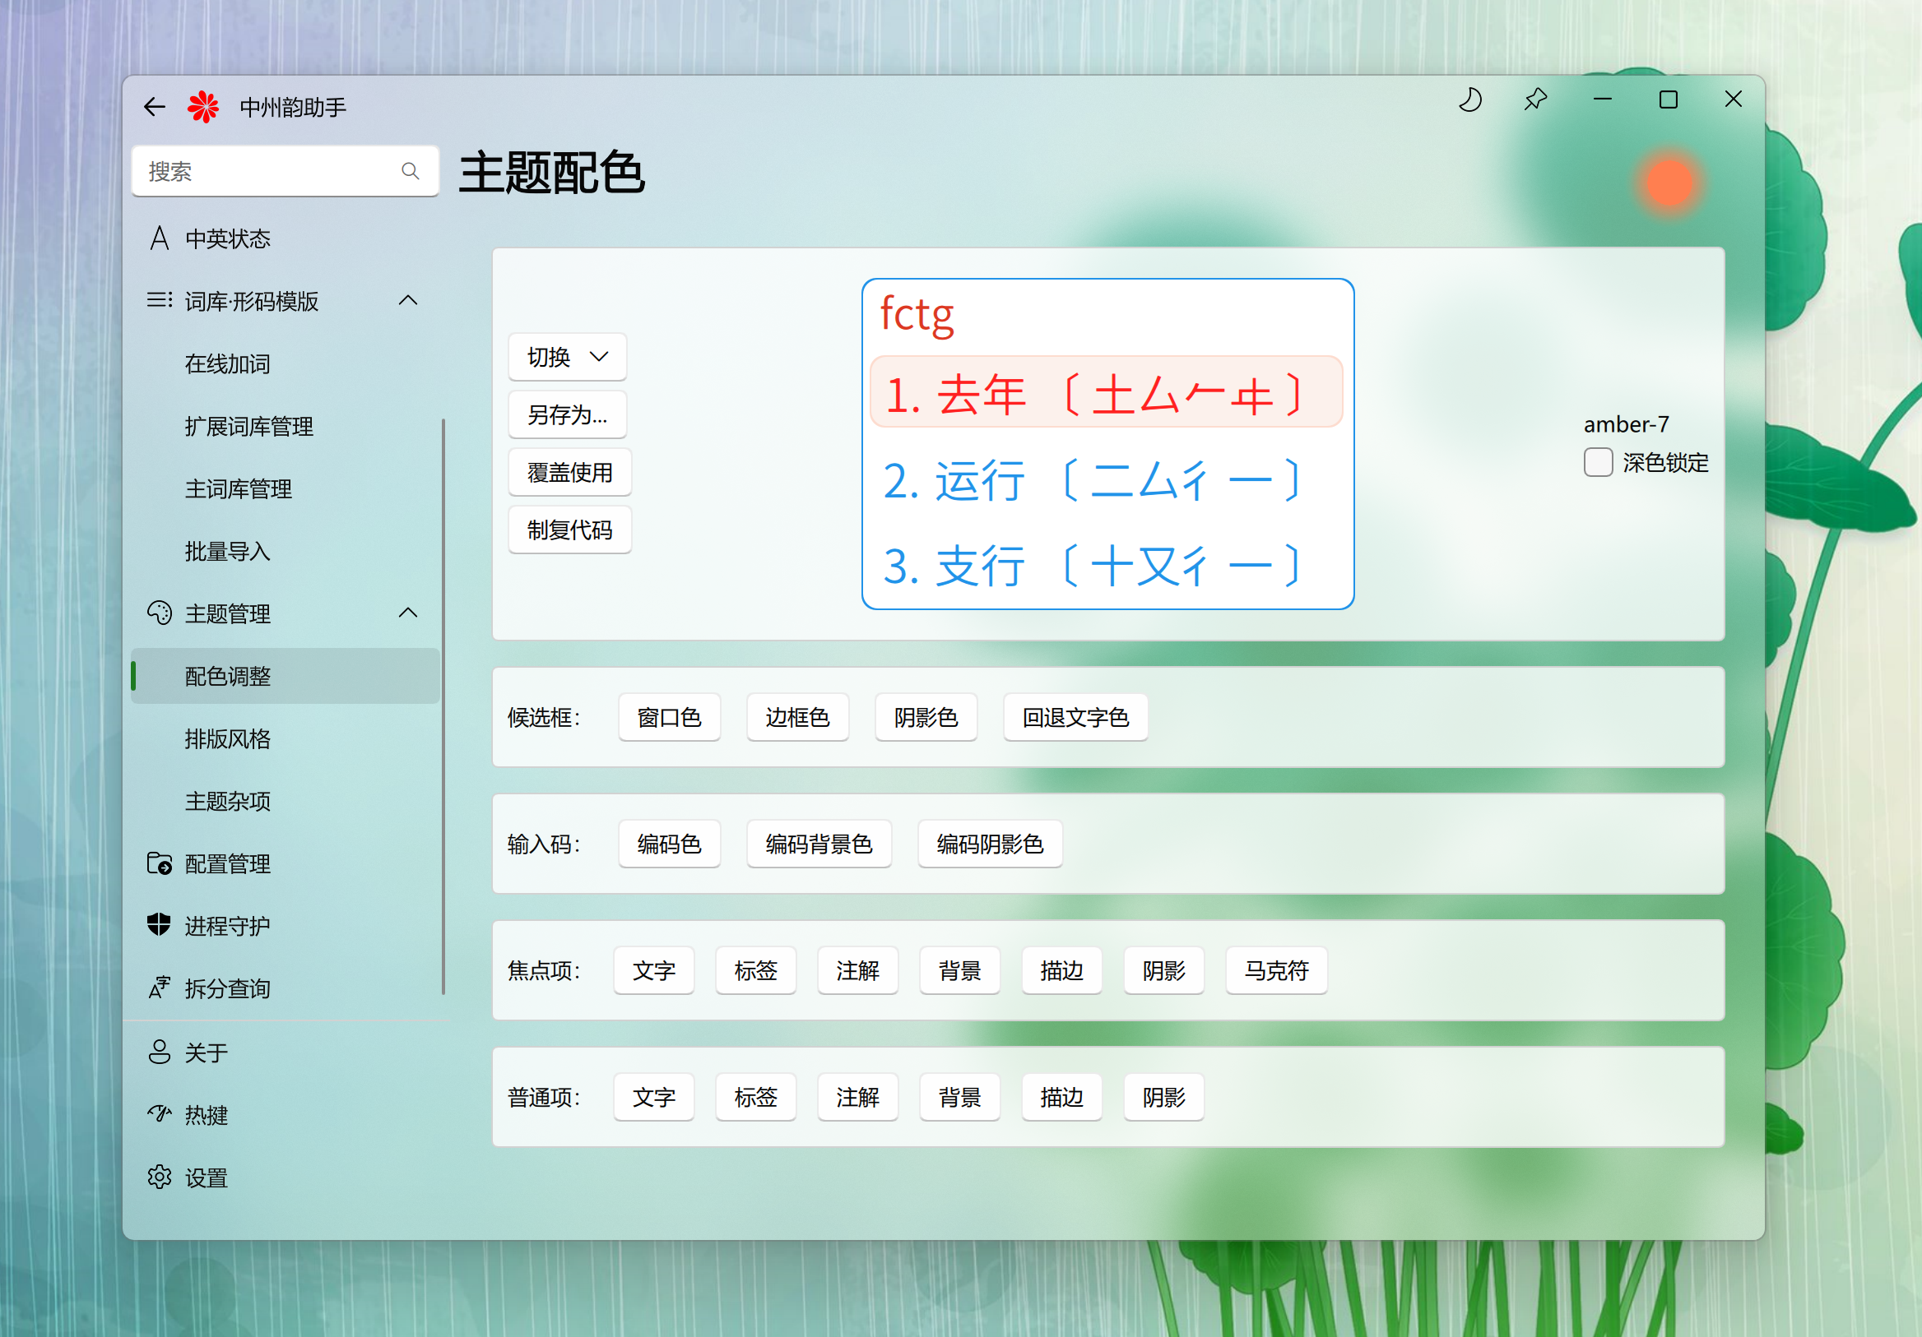
Task: Open the 配置管理 folder icon
Action: click(159, 863)
